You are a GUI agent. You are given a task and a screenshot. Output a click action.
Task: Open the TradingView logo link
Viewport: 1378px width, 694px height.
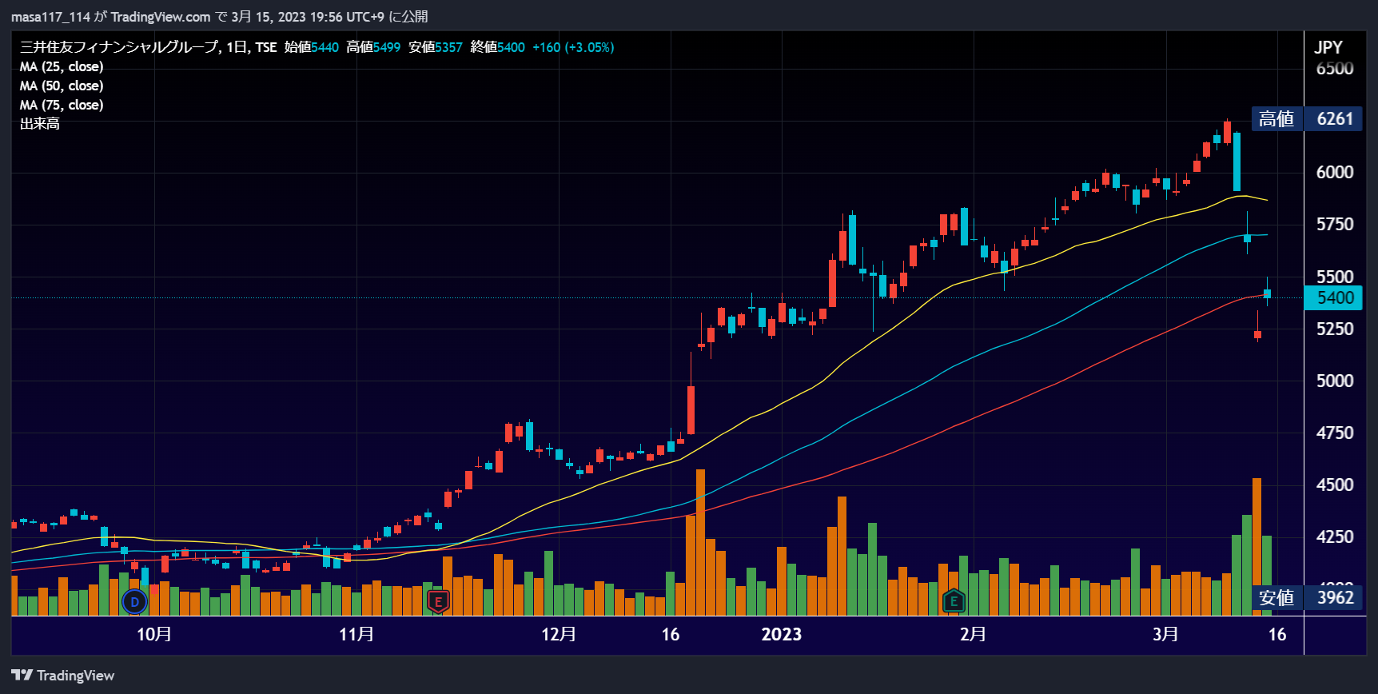pos(63,676)
